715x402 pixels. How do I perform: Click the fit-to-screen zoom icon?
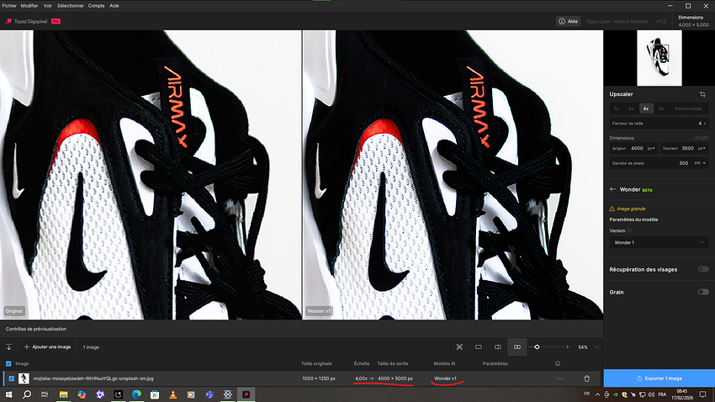pyautogui.click(x=459, y=346)
